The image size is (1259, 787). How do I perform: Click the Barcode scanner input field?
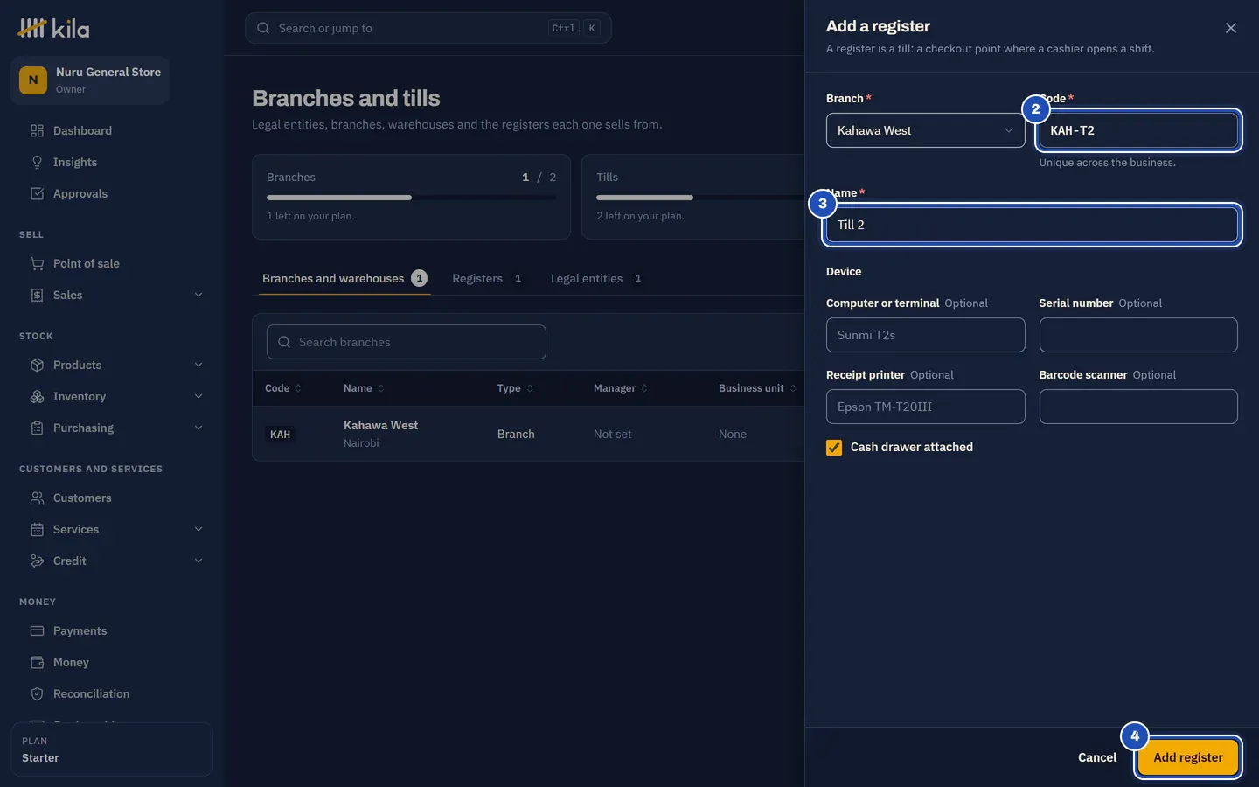click(1138, 407)
